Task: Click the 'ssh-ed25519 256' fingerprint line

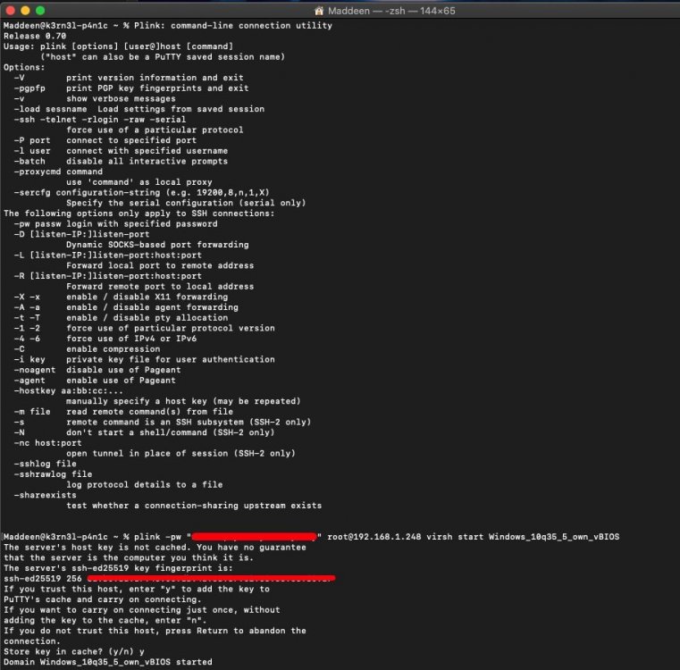Action: [x=169, y=579]
